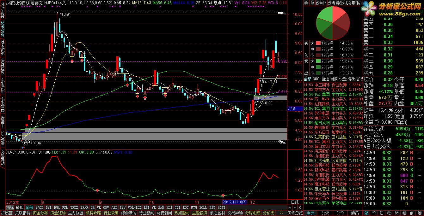Click 设置 in the alerts filter row
The image size is (424, 216).
tap(343, 79)
